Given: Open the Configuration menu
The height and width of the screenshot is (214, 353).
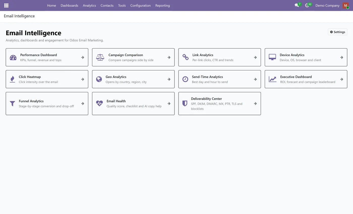Looking at the screenshot, I should click(x=140, y=5).
